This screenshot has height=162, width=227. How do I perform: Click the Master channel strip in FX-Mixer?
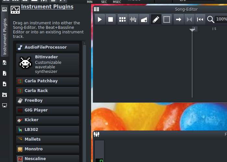click(x=99, y=151)
